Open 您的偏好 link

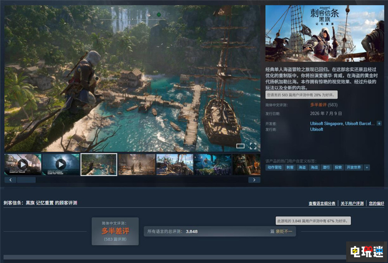pyautogui.click(x=376, y=203)
